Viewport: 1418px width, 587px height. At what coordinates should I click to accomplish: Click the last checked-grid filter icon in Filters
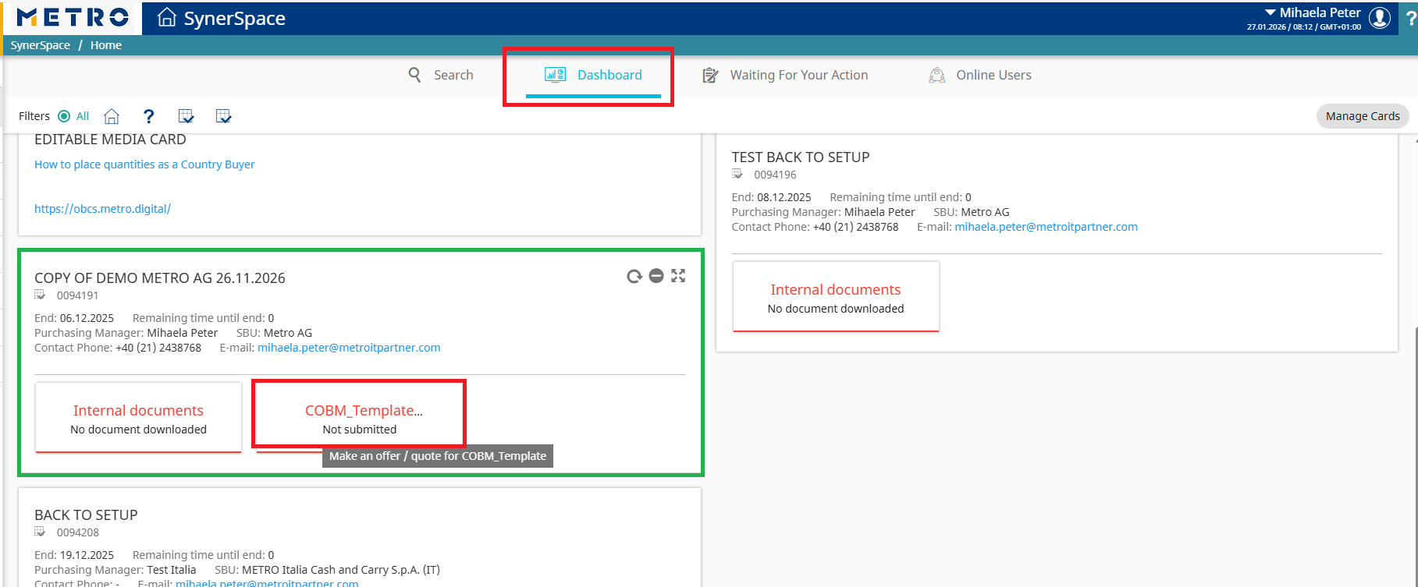point(223,116)
